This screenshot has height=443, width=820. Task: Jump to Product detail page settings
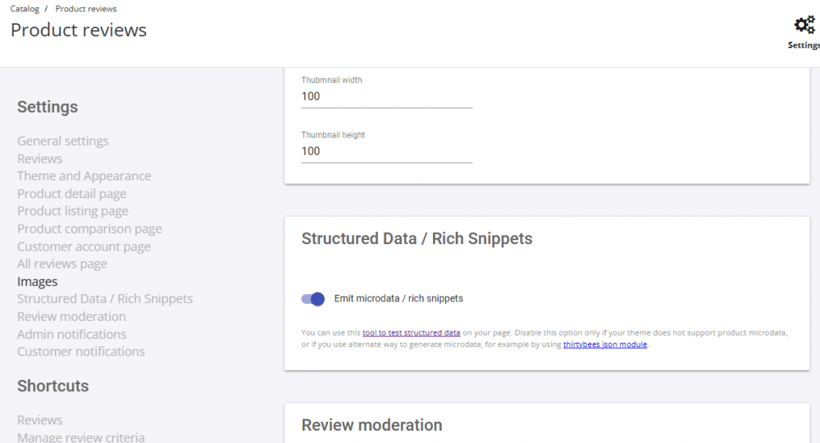tap(71, 194)
